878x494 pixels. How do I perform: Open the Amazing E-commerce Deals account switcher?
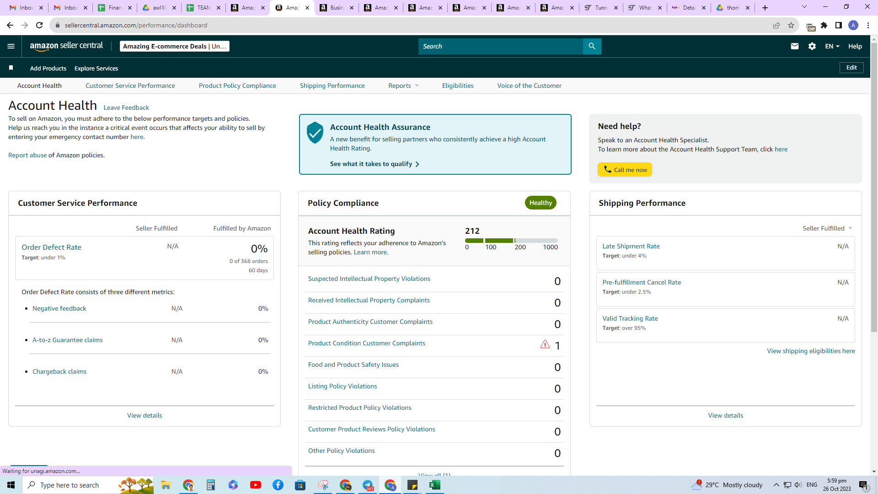point(175,46)
